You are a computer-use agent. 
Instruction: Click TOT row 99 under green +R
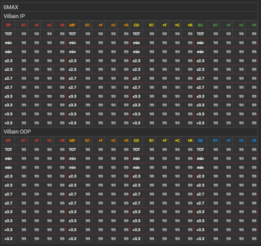click(254, 34)
